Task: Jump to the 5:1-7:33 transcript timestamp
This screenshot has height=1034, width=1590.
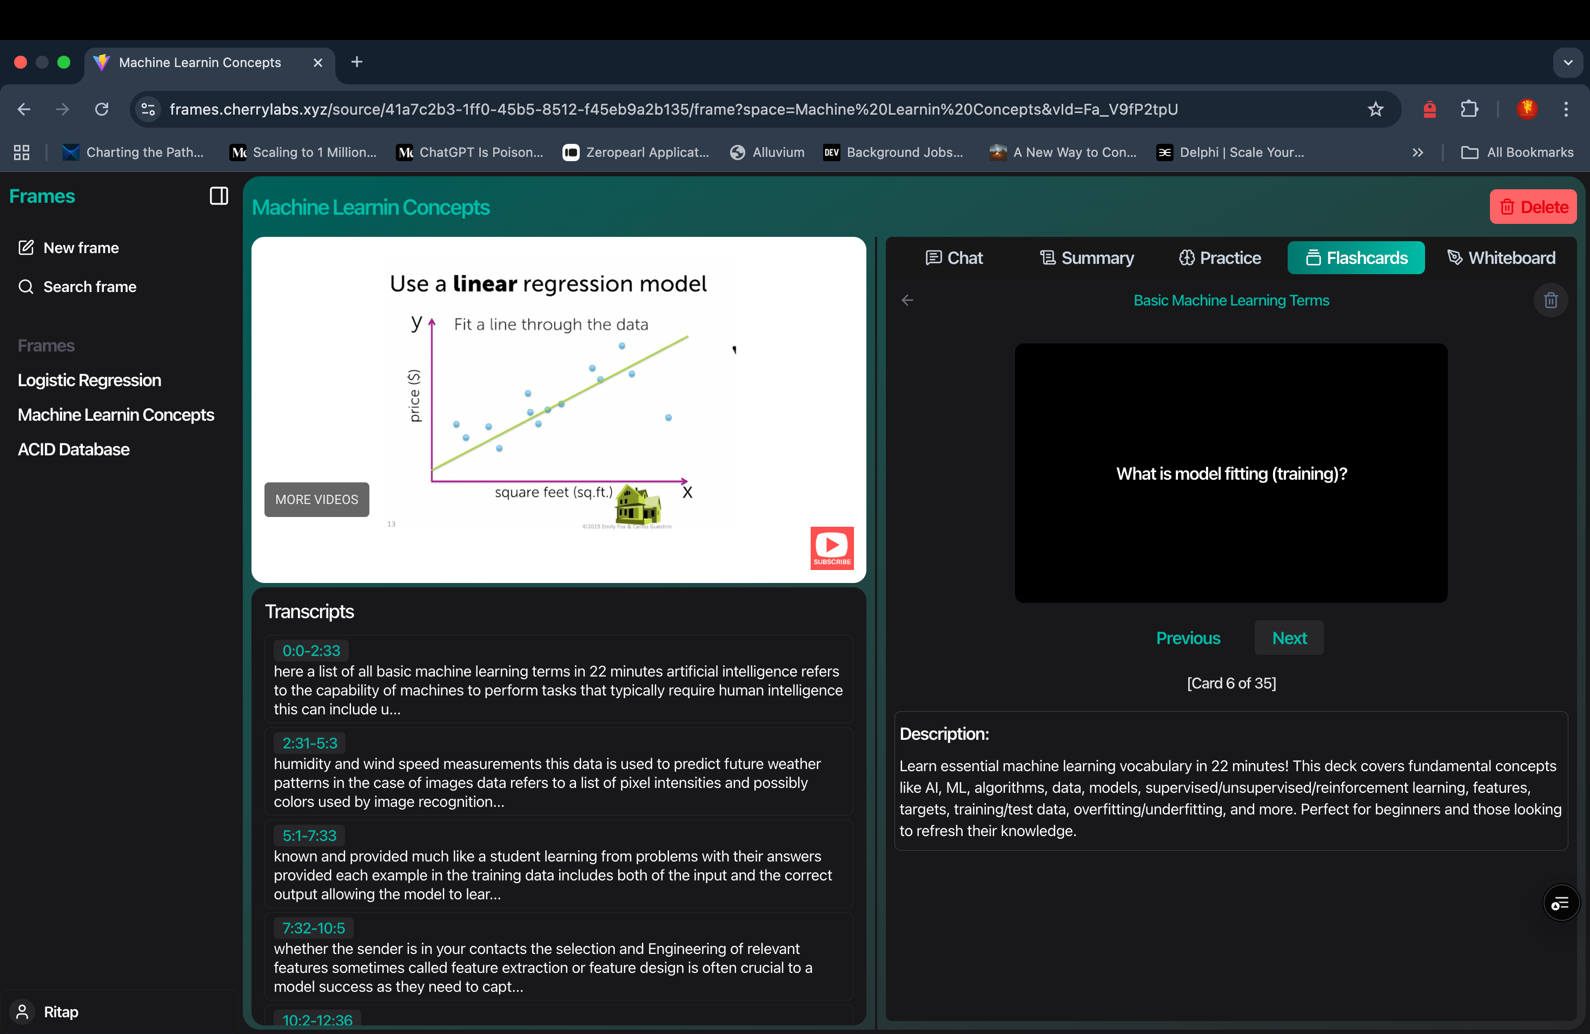Action: [x=309, y=835]
